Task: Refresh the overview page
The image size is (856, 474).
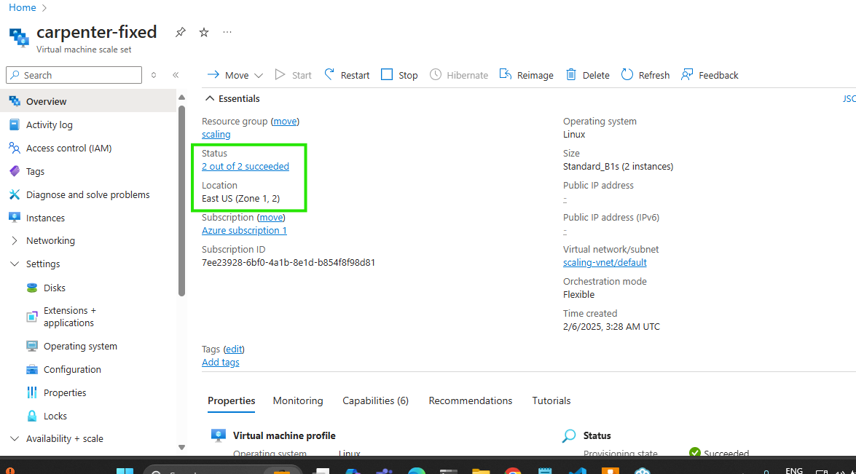Action: (x=645, y=75)
